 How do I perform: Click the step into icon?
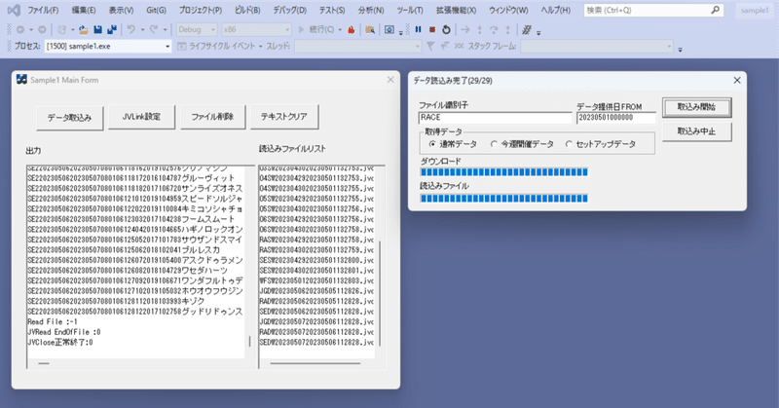[x=479, y=30]
